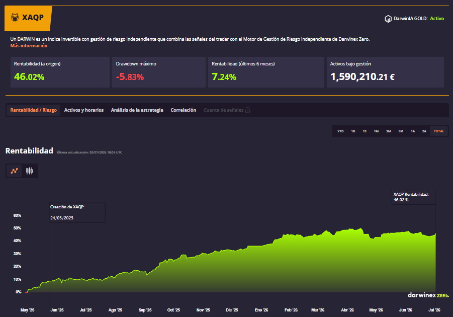The width and height of the screenshot is (453, 317).
Task: Switch to candlestick chart view icon
Action: [30, 171]
